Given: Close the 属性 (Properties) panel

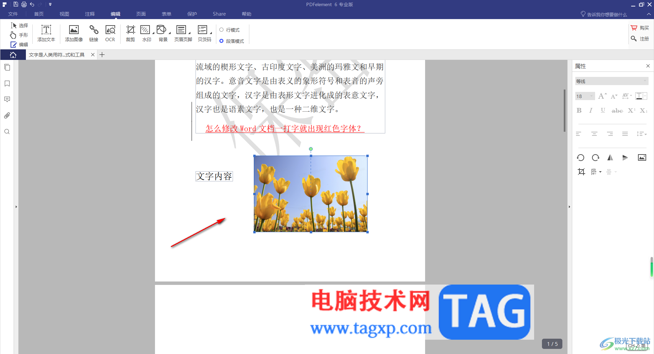Looking at the screenshot, I should click(648, 66).
